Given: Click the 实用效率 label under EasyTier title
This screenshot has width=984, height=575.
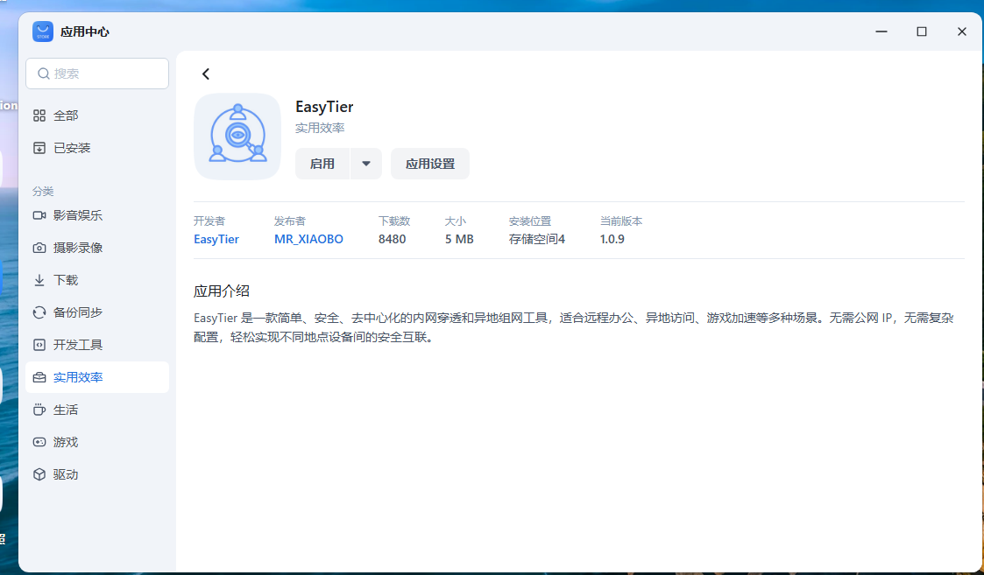Looking at the screenshot, I should pyautogui.click(x=320, y=128).
